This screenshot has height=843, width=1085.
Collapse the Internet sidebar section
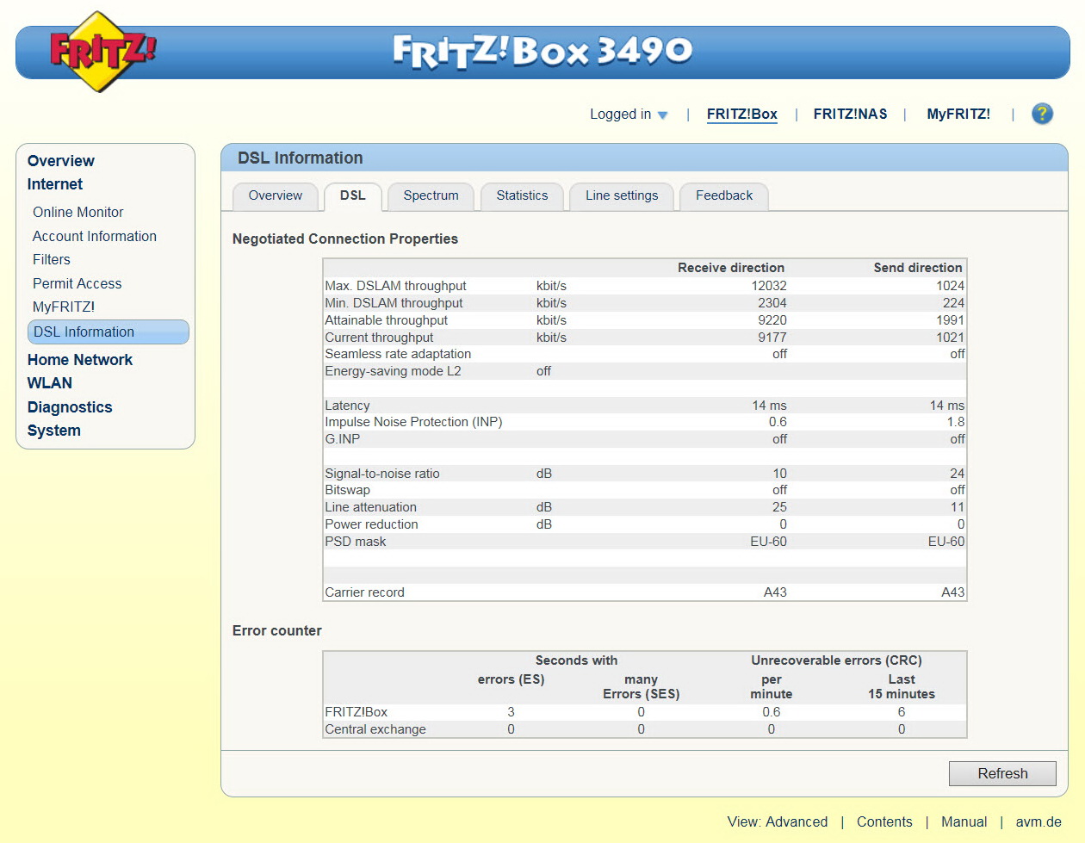[55, 184]
